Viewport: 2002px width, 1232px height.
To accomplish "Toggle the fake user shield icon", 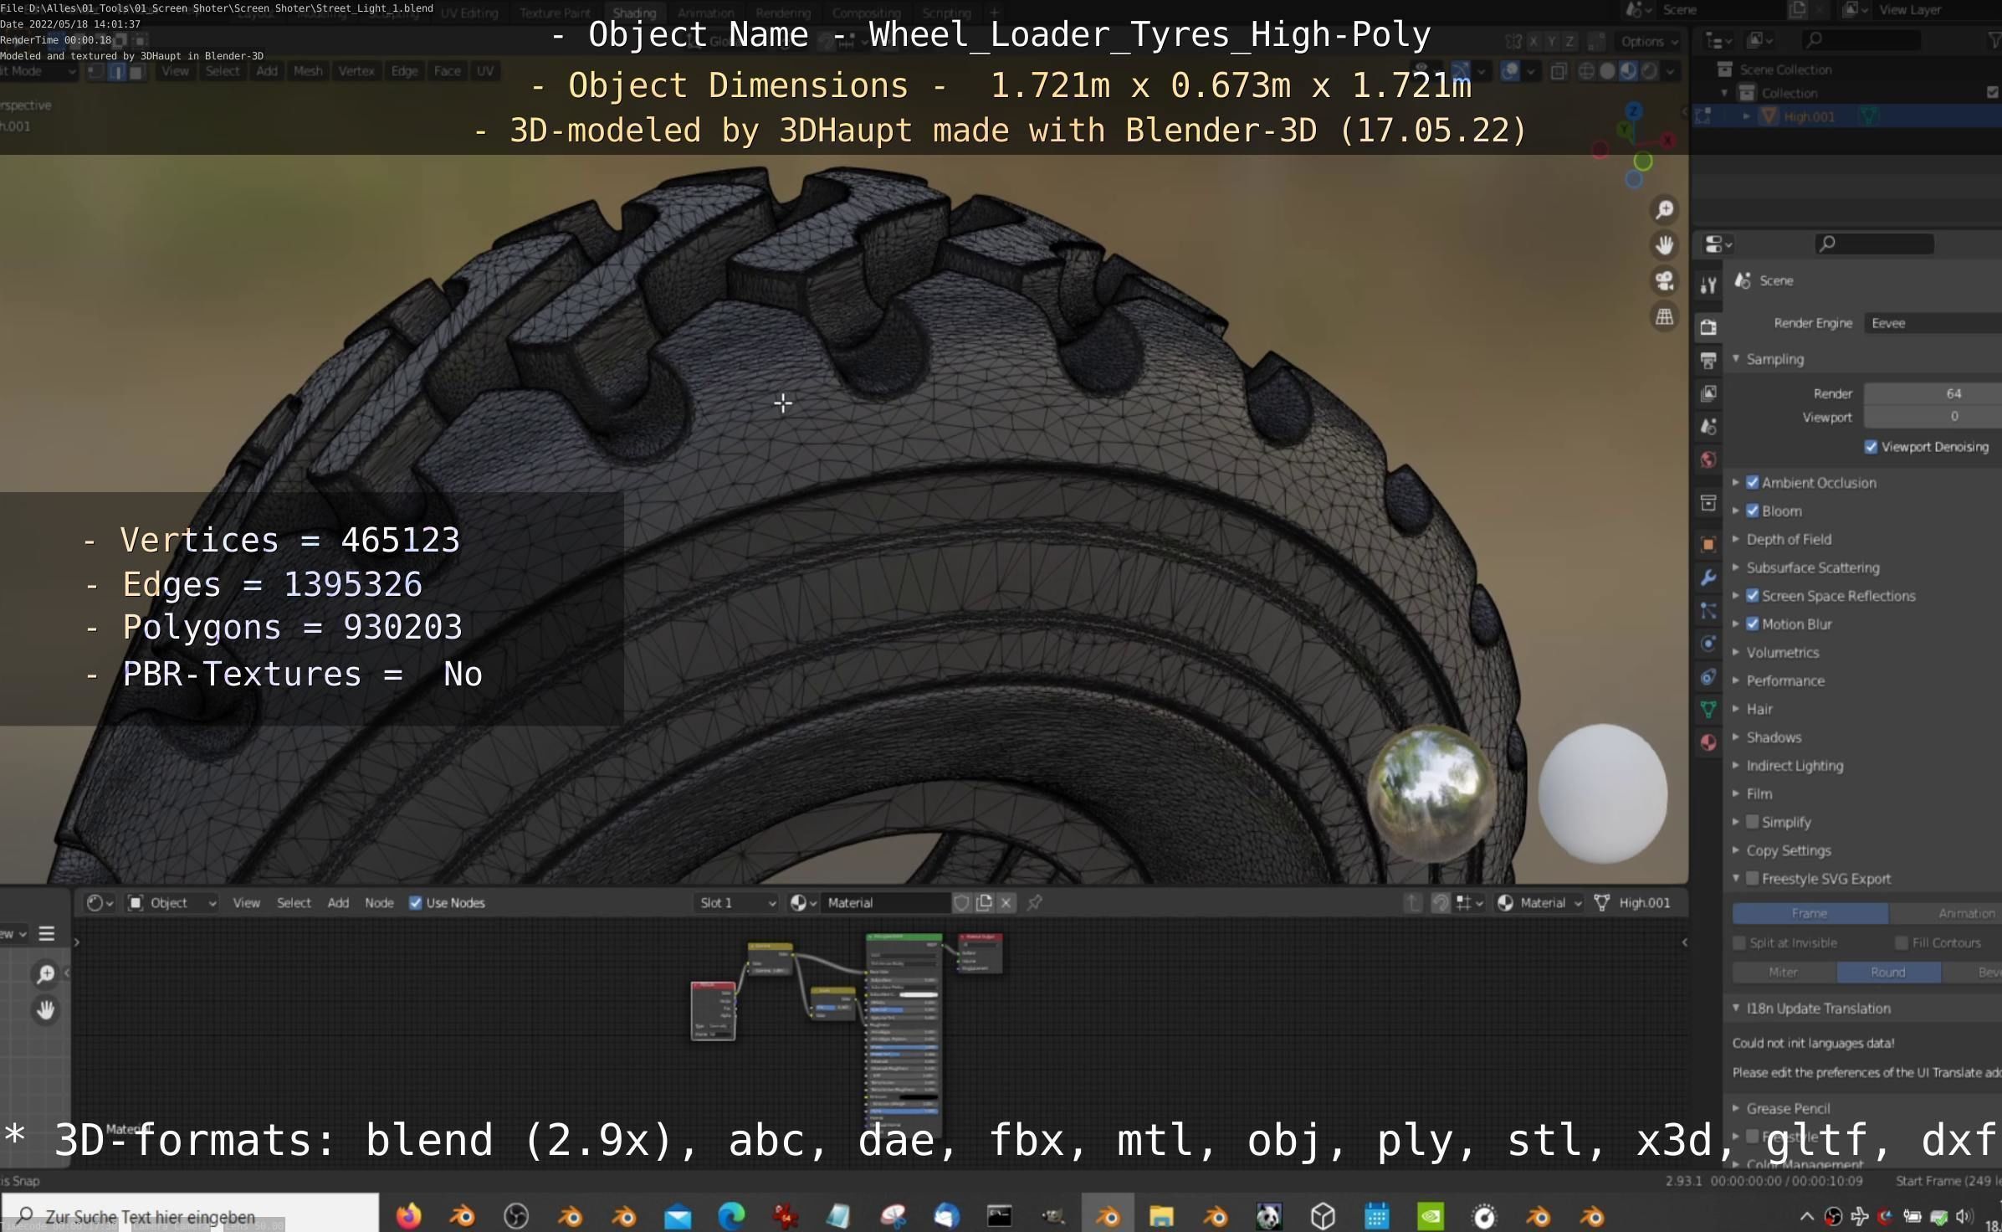I will pyautogui.click(x=961, y=902).
